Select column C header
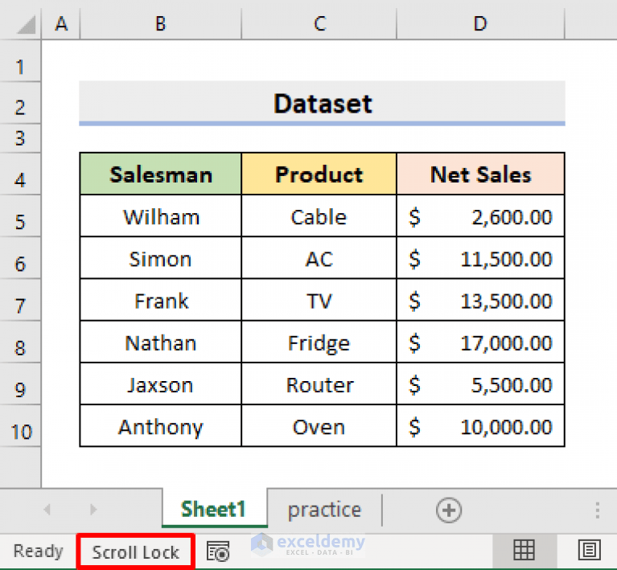Viewport: 617px width, 570px height. [x=319, y=23]
